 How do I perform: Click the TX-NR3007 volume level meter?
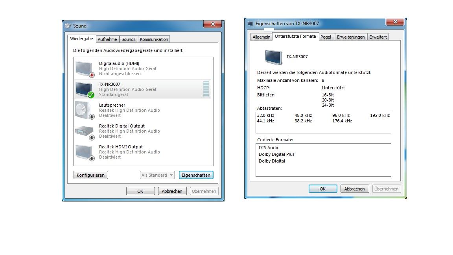tap(206, 89)
